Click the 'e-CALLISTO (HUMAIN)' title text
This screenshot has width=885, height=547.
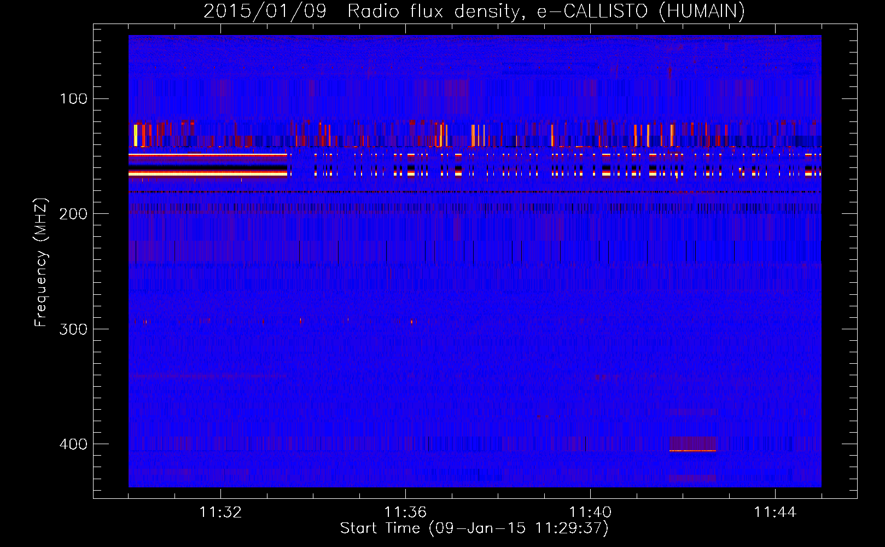(x=641, y=11)
